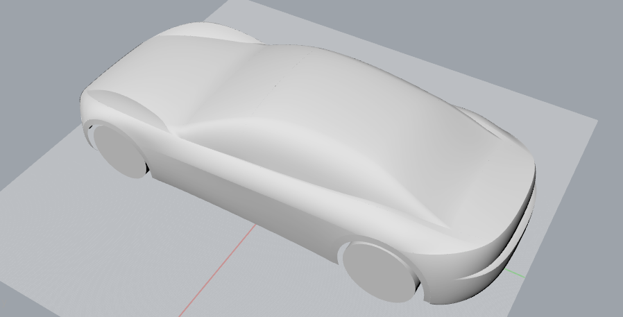The height and width of the screenshot is (317, 623).
Task: Select the wheel farthest from the green axis
Action: pyautogui.click(x=119, y=151)
